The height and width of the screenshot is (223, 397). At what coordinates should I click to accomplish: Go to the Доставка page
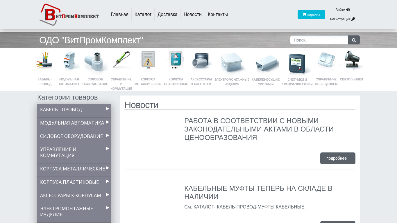[x=167, y=15]
